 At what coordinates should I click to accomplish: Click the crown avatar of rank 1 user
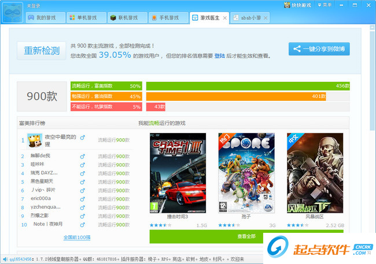pos(35,141)
